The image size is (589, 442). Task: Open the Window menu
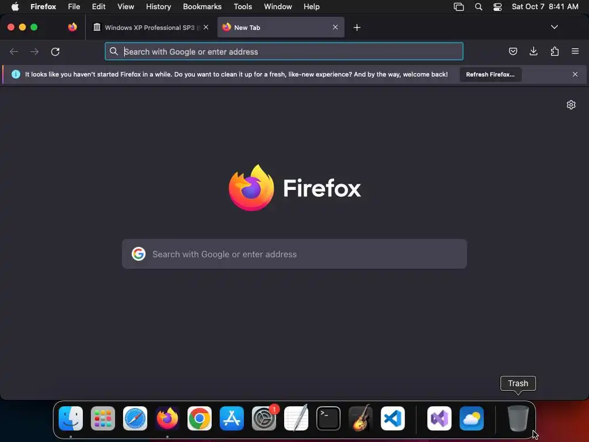coord(278,6)
